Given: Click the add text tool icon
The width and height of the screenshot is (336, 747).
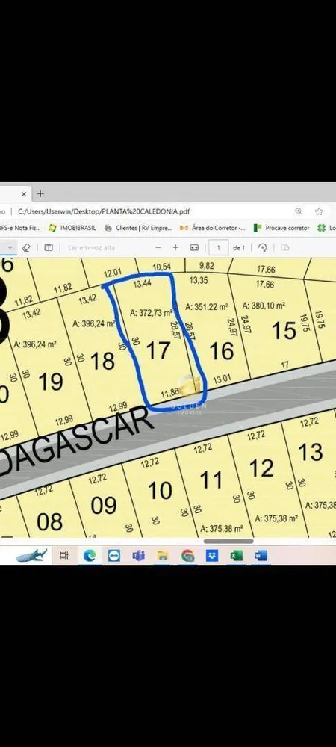Looking at the screenshot, I should tap(49, 247).
